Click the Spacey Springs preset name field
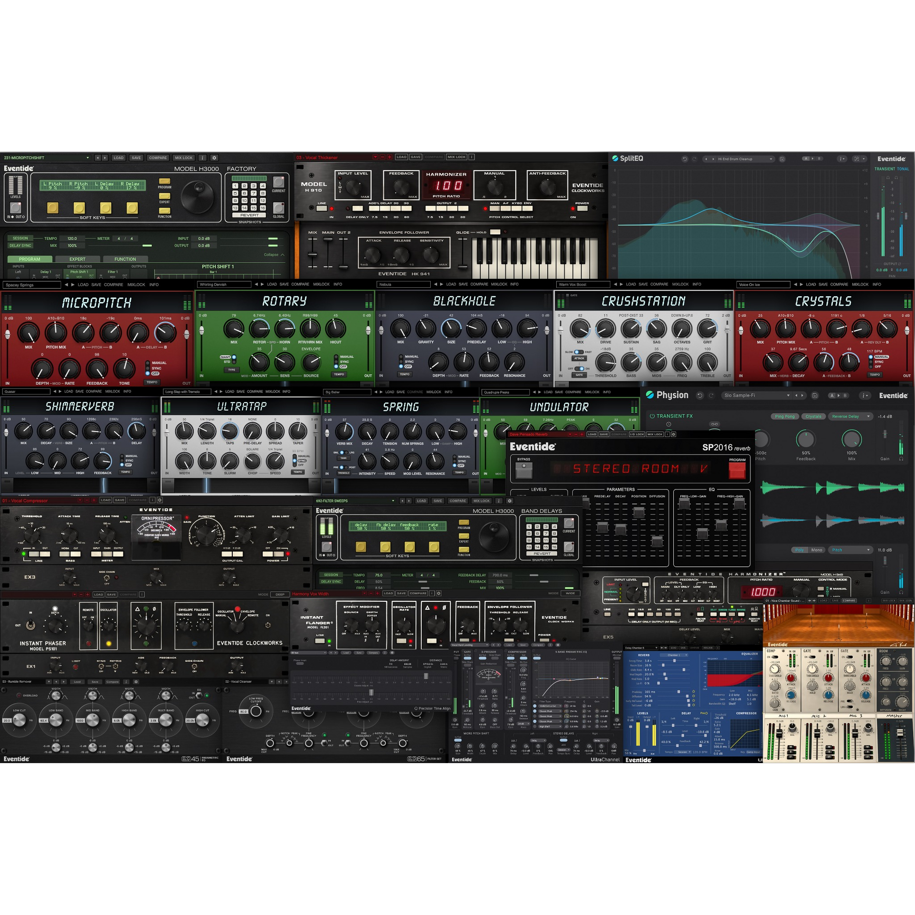Image resolution: width=915 pixels, height=915 pixels. pyautogui.click(x=32, y=284)
